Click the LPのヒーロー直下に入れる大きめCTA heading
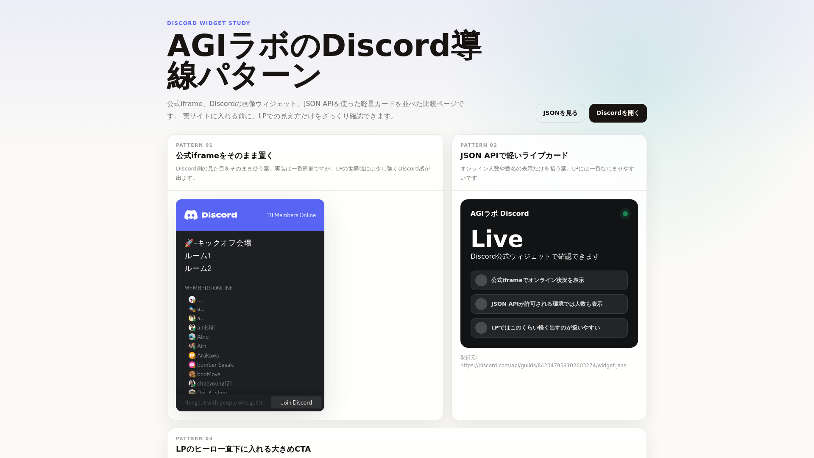This screenshot has width=814, height=458. [x=243, y=449]
